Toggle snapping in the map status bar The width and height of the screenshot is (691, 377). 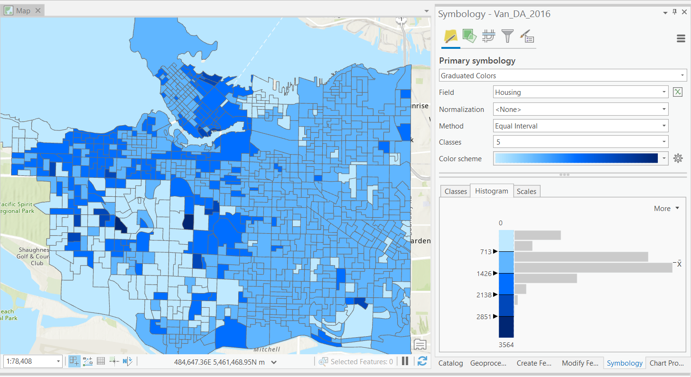point(75,361)
